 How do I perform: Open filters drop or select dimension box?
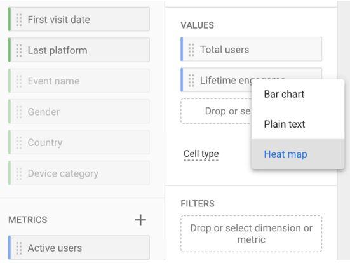click(251, 234)
